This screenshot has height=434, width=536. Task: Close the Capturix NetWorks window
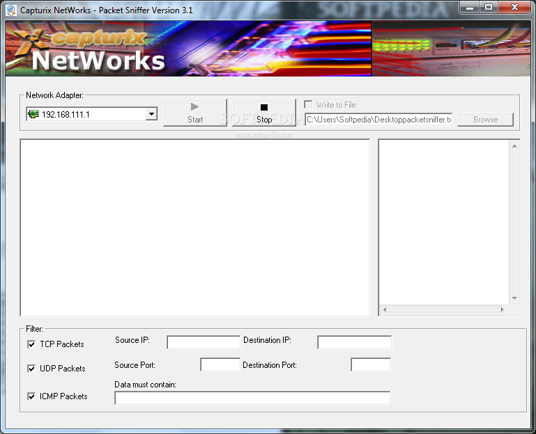pyautogui.click(x=514, y=8)
